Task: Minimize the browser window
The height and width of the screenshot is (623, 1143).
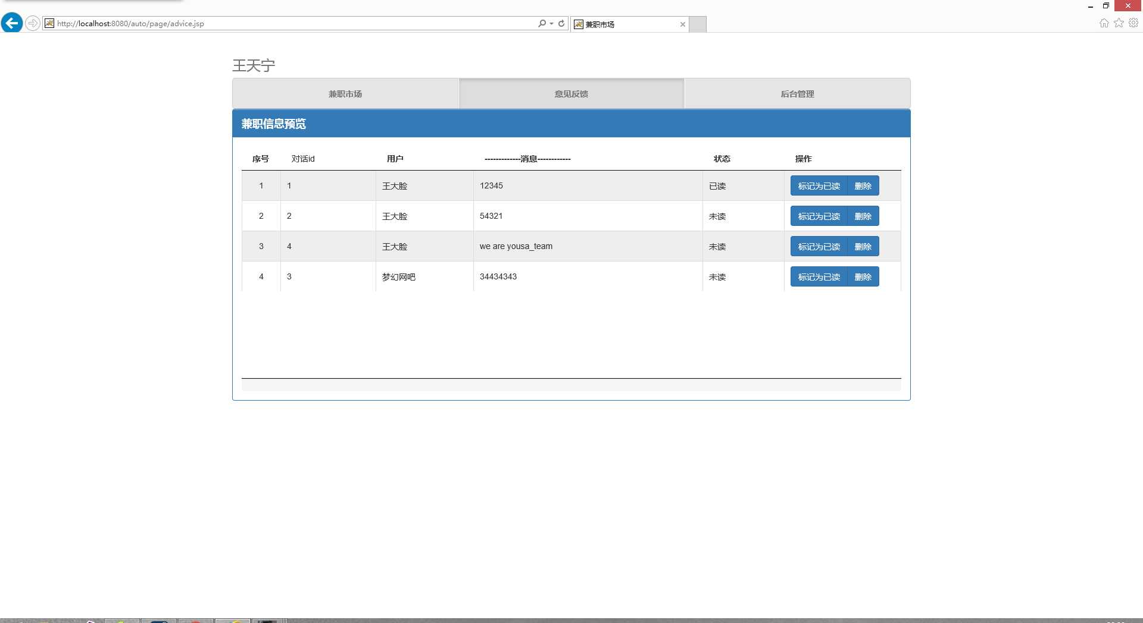Action: pos(1091,6)
